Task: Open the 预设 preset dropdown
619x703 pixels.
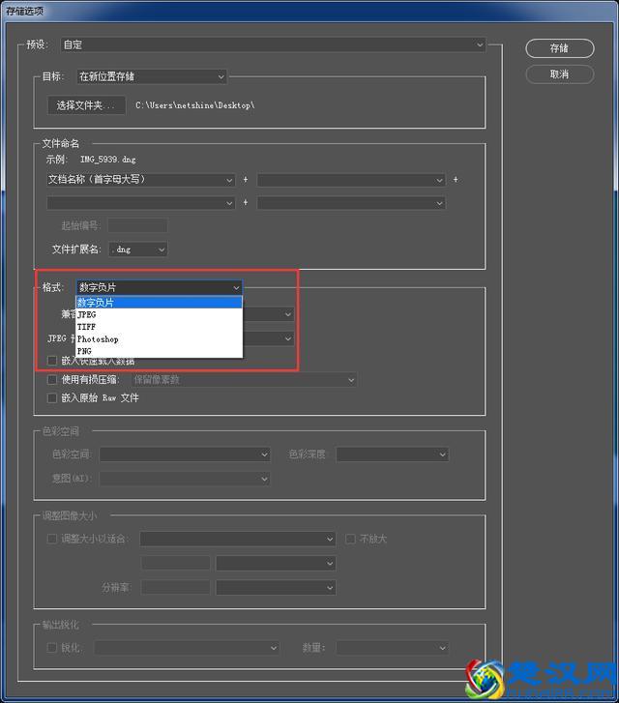Action: click(x=273, y=44)
